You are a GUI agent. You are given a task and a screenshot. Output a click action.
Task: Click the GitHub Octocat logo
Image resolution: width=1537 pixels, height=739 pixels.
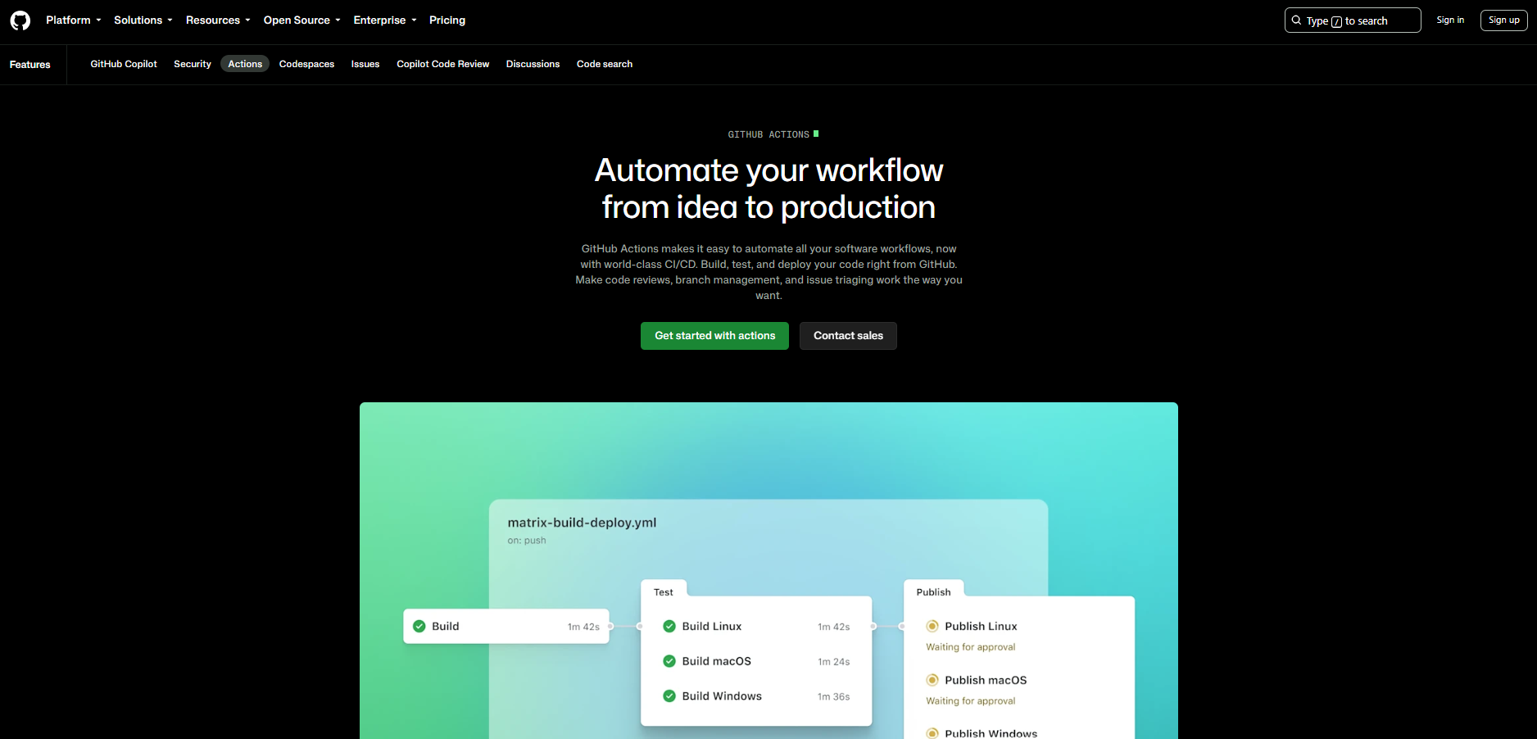tap(20, 20)
